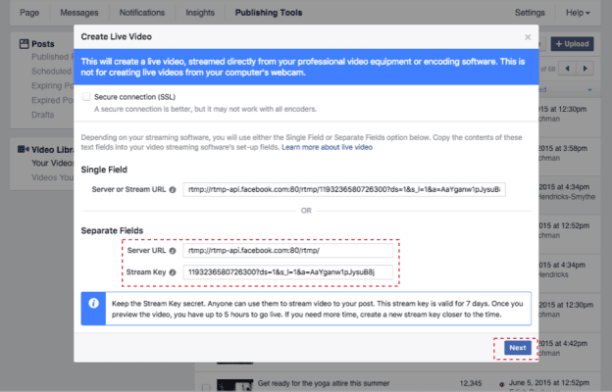Image resolution: width=612 pixels, height=392 pixels.
Task: Click the Server or Stream URL field
Action: coord(344,189)
